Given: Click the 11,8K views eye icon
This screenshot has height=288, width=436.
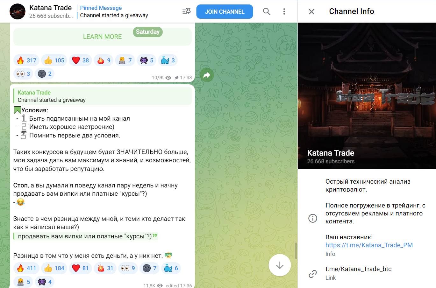Looking at the screenshot, I should 160,286.
